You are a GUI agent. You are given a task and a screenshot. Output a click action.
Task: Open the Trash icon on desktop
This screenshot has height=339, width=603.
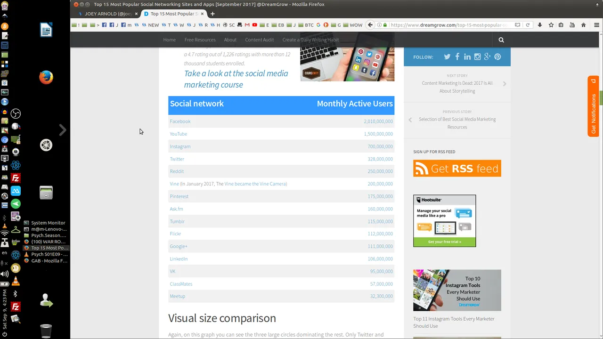(46, 331)
